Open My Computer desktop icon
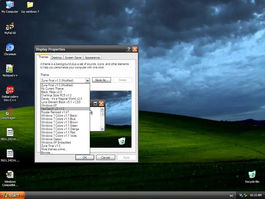 [10, 7]
